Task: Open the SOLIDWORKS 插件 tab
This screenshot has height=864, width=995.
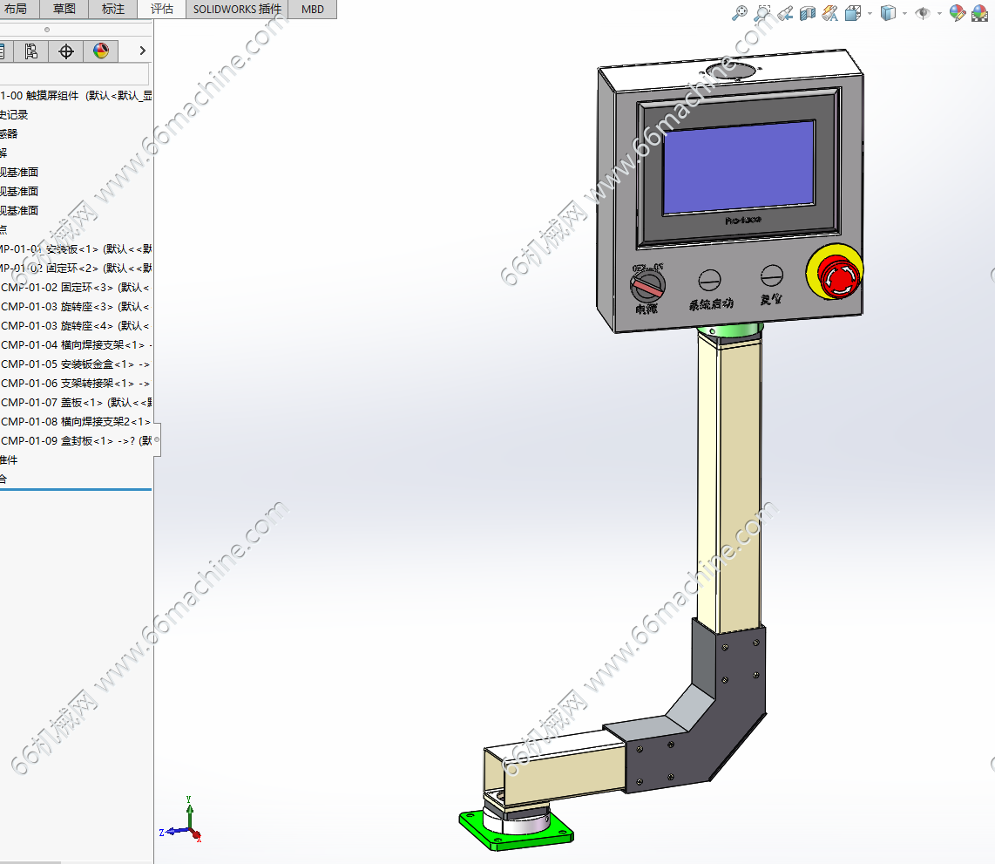Action: pos(237,9)
